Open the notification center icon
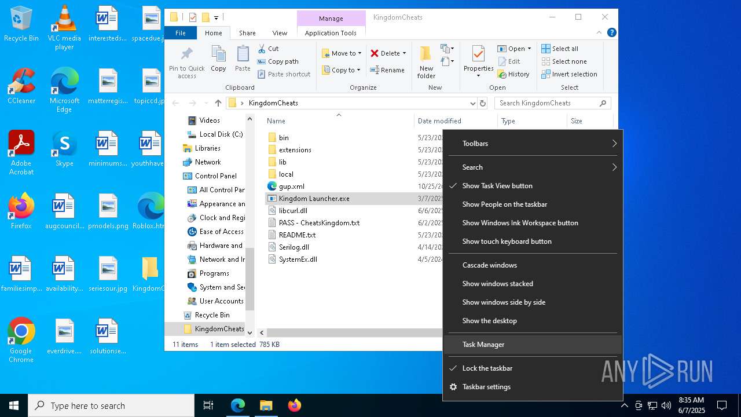 coord(722,405)
